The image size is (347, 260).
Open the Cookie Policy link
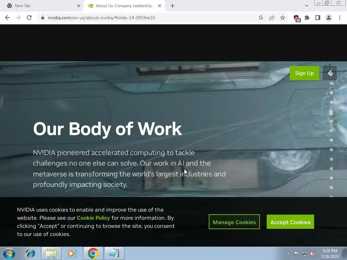(x=93, y=218)
